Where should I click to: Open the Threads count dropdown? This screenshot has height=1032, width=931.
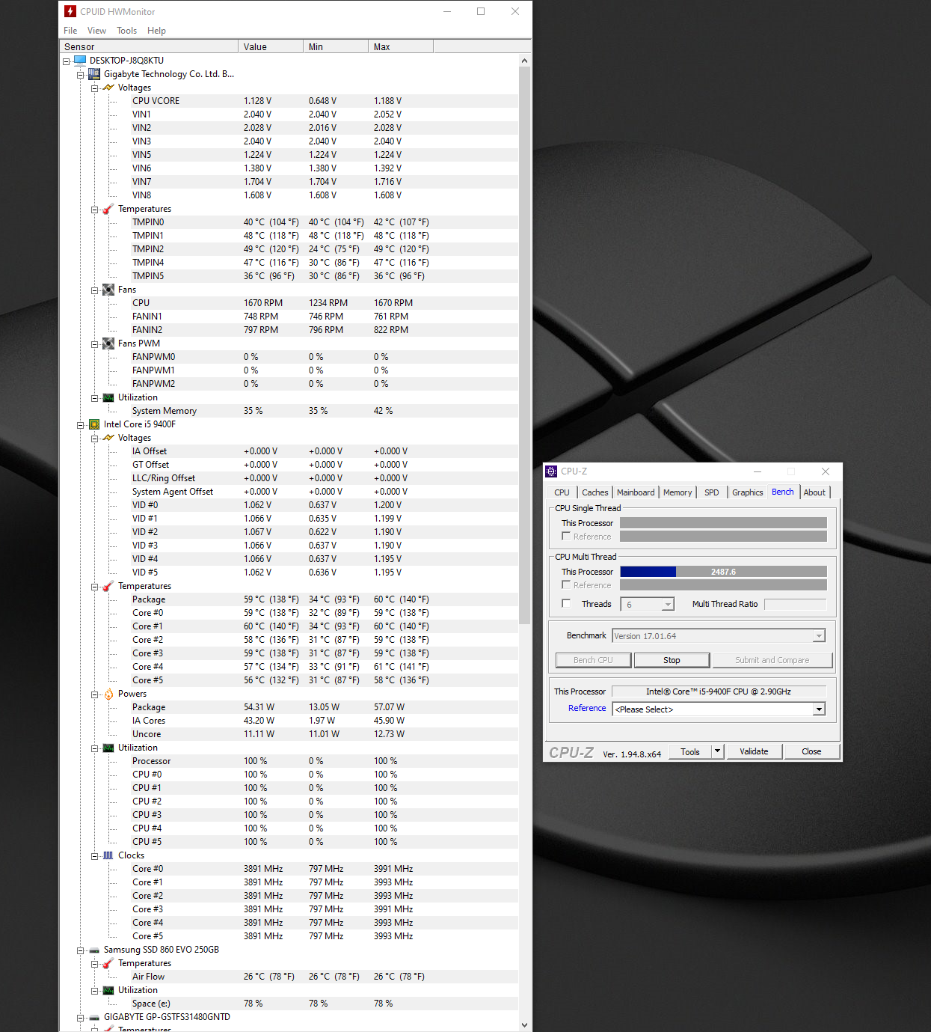(x=668, y=604)
